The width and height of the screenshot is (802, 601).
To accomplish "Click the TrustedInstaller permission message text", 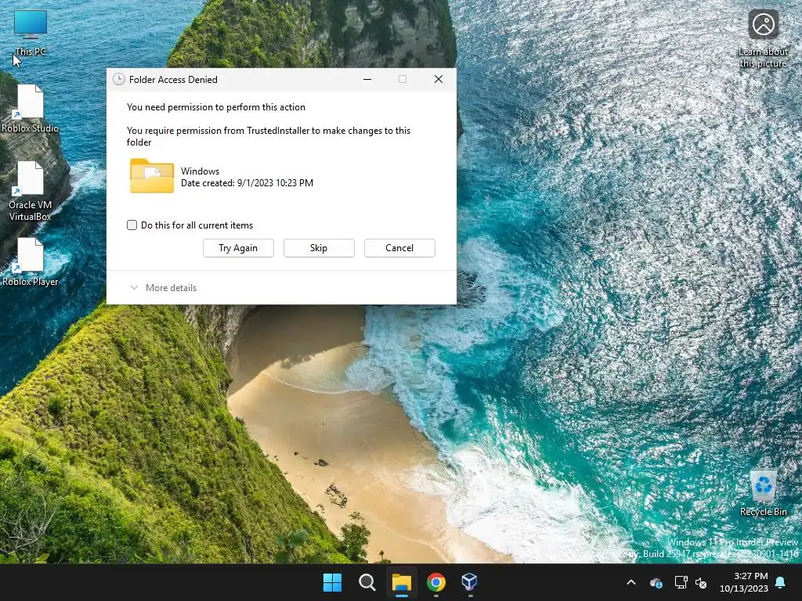I will [269, 136].
